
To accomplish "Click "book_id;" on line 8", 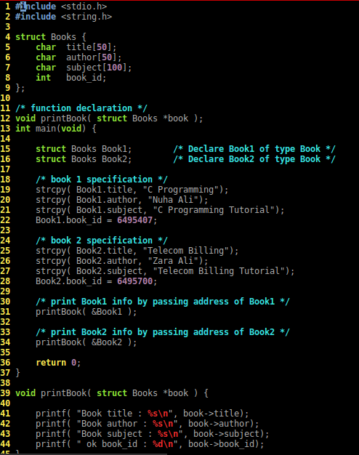I will click(x=86, y=78).
